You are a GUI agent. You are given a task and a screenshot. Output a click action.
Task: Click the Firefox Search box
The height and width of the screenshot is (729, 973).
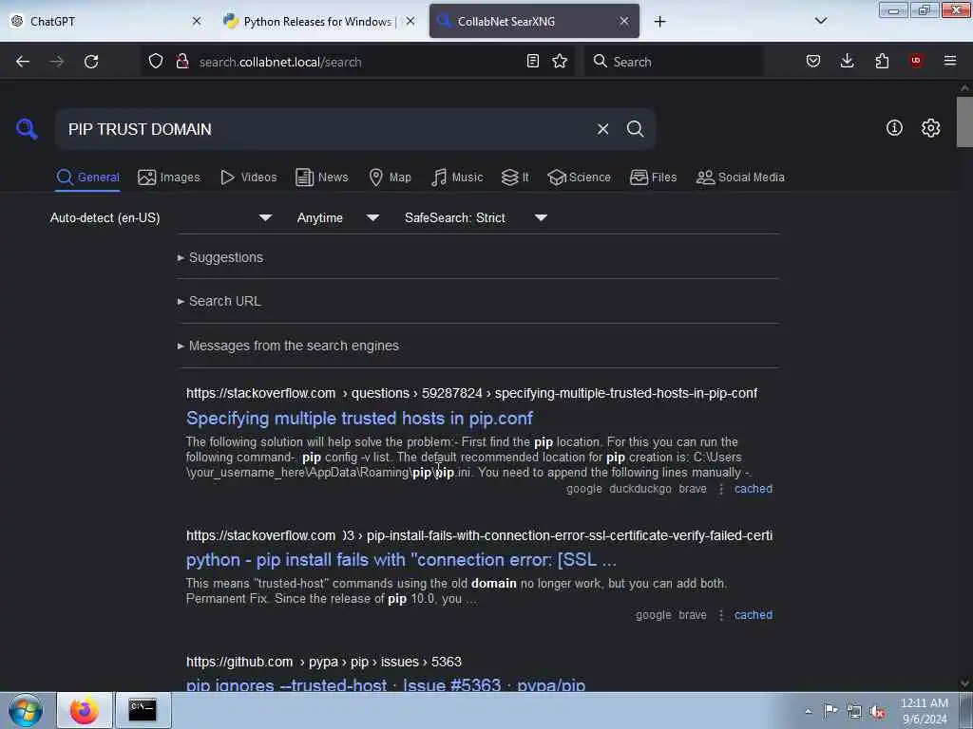tap(674, 62)
